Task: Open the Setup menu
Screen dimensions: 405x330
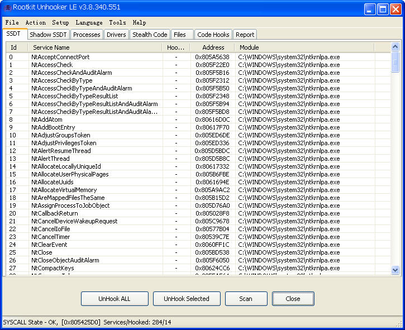Action: (60, 23)
